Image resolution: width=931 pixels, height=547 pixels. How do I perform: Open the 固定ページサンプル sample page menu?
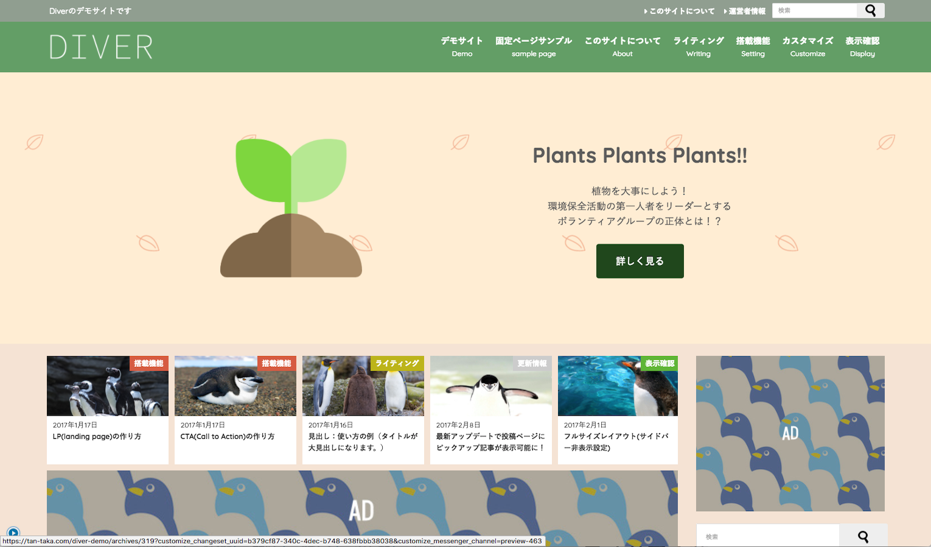[534, 47]
